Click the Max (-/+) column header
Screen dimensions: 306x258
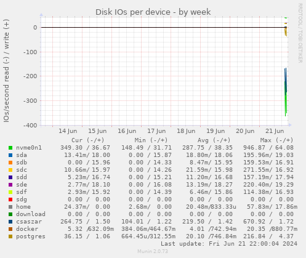coord(276,140)
